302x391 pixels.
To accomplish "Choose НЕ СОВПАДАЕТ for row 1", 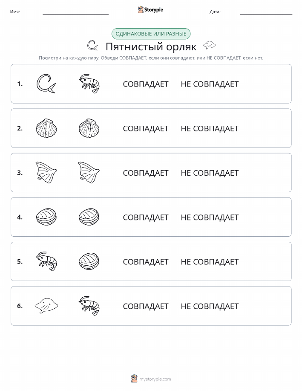I will (x=210, y=84).
